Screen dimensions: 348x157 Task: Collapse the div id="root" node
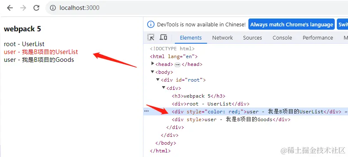[x=158, y=80]
